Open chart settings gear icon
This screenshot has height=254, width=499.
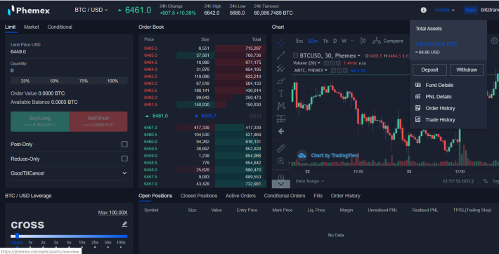[x=494, y=41]
